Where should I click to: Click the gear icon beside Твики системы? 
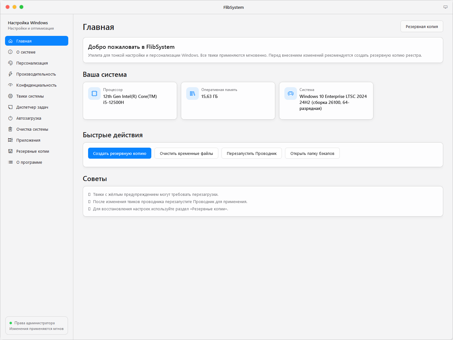click(x=10, y=96)
